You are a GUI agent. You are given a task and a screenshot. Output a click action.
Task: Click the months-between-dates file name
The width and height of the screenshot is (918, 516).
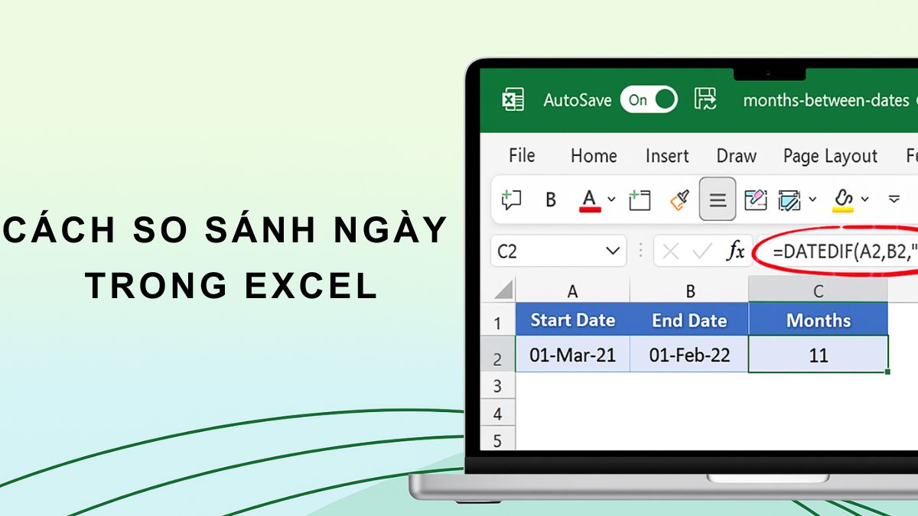coord(825,100)
